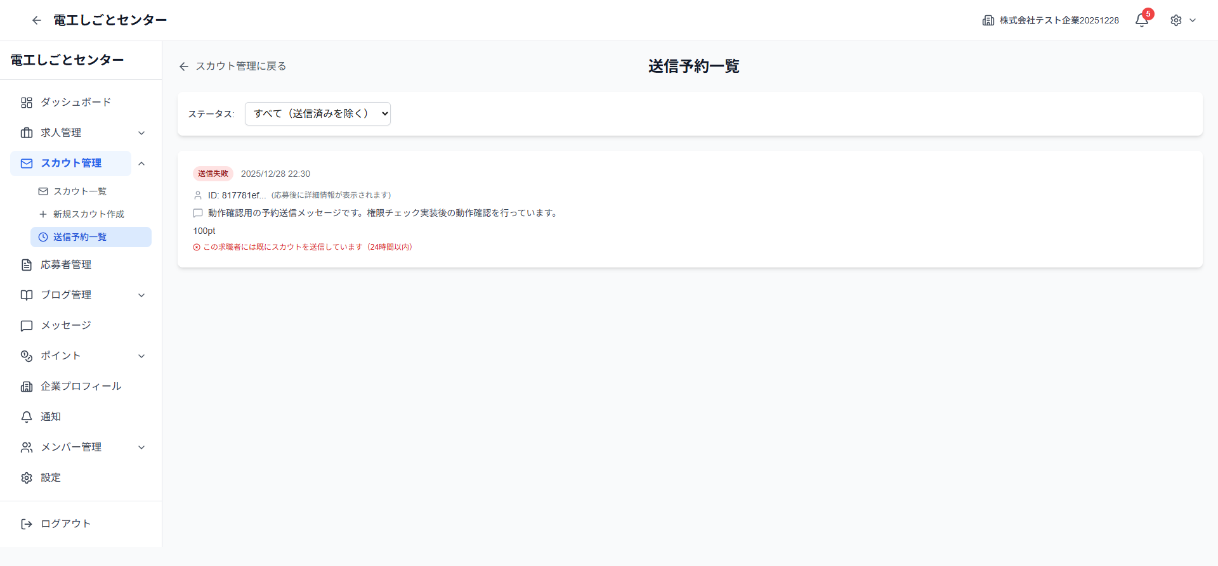Click the sidebar title 電工しごとセンター
Image resolution: width=1218 pixels, height=566 pixels.
(x=67, y=60)
